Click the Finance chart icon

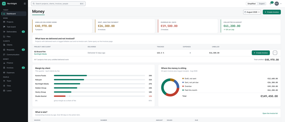[4, 63]
